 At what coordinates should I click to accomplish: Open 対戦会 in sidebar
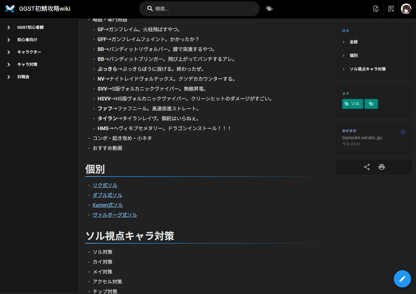point(23,77)
